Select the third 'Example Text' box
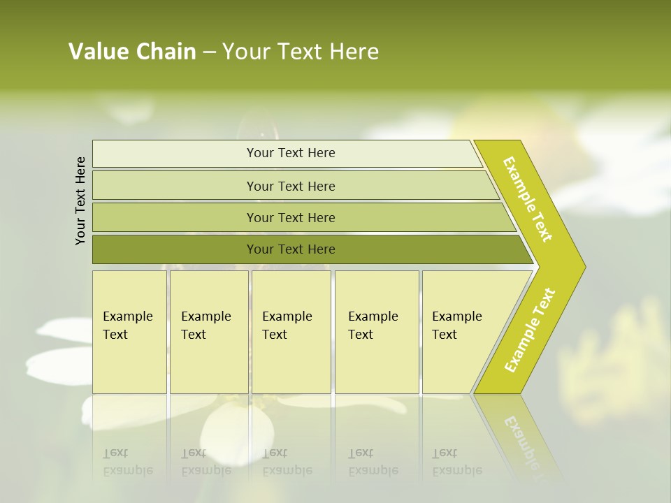 (291, 331)
